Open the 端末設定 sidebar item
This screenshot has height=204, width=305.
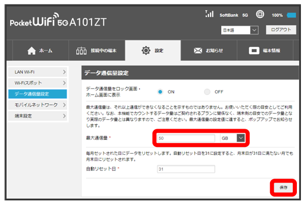38,116
